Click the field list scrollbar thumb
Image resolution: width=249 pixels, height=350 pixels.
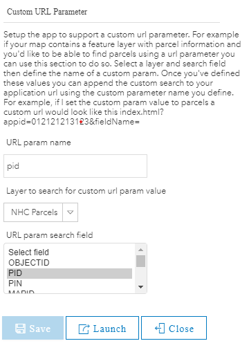[x=140, y=261]
